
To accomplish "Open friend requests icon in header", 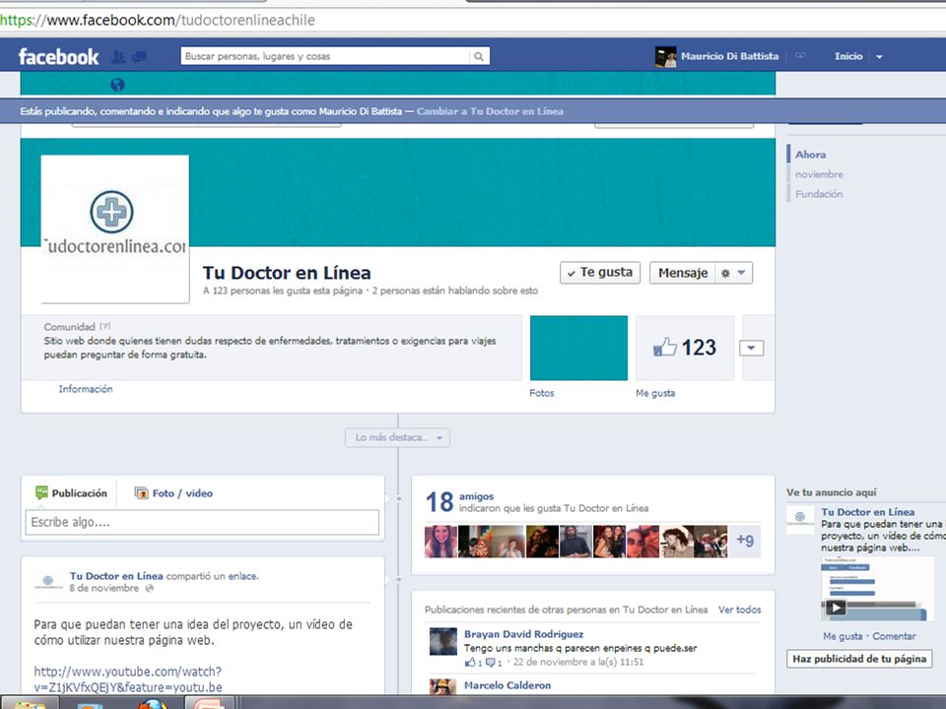I will click(x=119, y=57).
